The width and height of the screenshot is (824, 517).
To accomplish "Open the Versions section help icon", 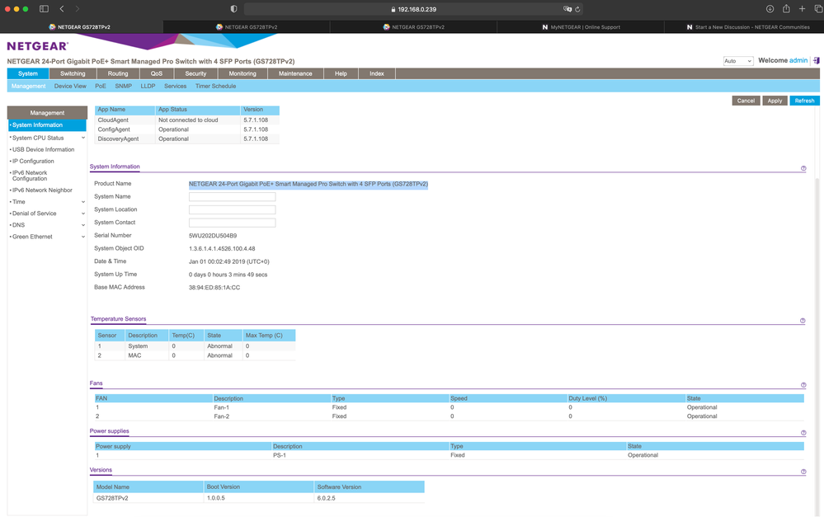I will click(x=803, y=472).
